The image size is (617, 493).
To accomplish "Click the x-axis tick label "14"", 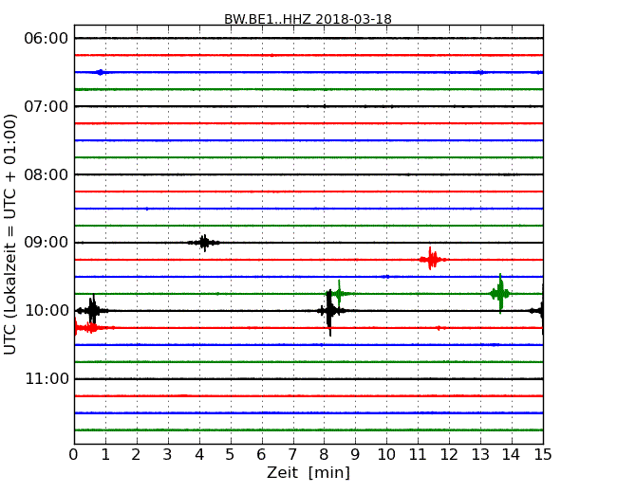I will tap(511, 454).
